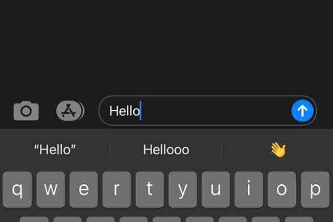Image resolution: width=333 pixels, height=222 pixels.
Task: Tap the w key on keyboard
Action: [x=50, y=190]
